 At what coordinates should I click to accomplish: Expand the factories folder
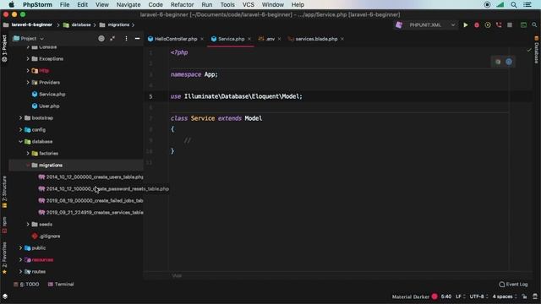[x=28, y=154]
